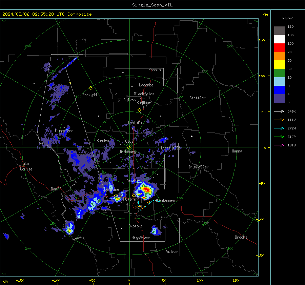The height and width of the screenshot is (285, 305).
Task: Click the 160 value on legend scale
Action: coord(290,27)
